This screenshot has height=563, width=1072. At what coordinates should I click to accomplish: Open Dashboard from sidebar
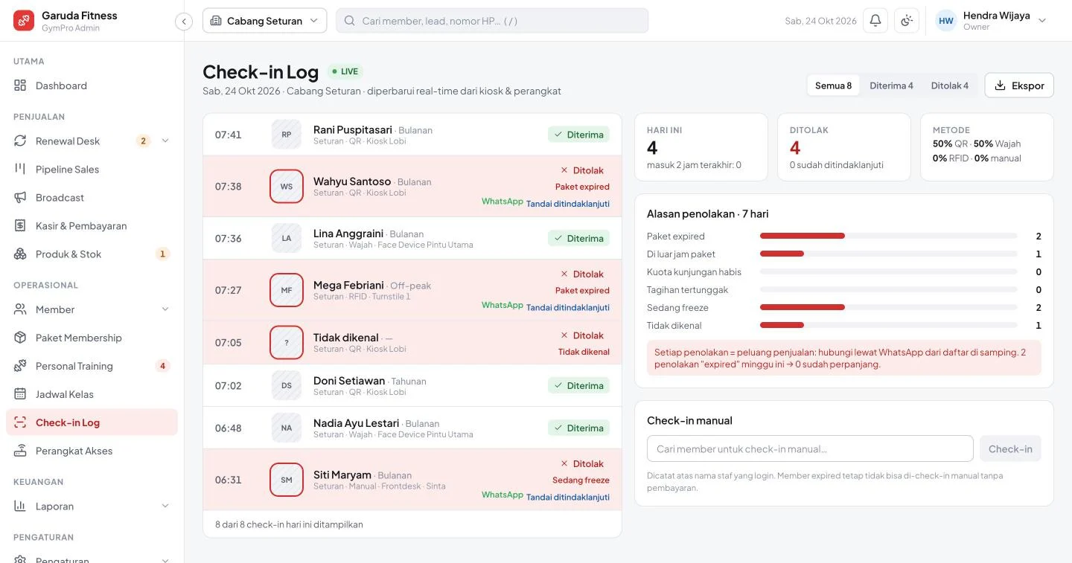point(92,86)
